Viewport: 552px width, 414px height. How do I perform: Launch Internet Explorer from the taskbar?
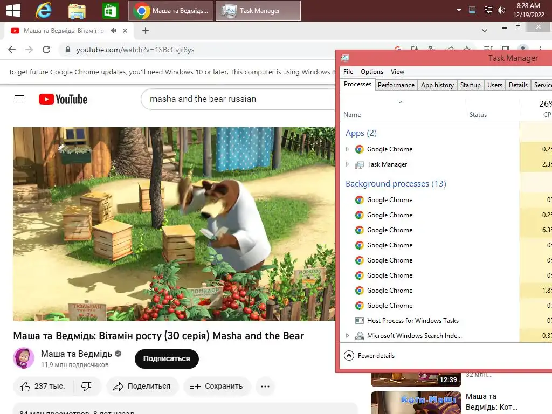tap(44, 11)
